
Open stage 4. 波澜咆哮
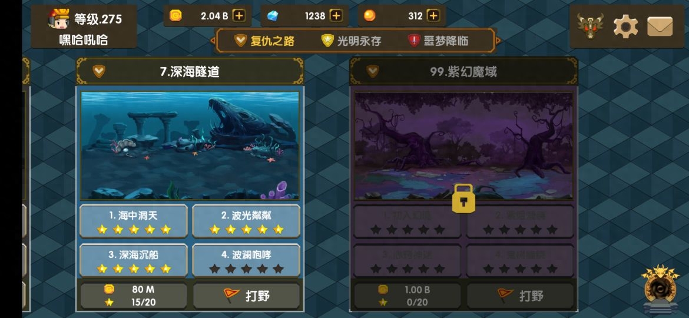point(246,260)
